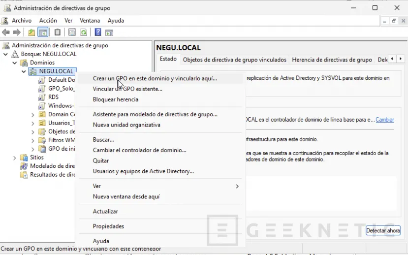Select the Modelado de dire… node
The height and width of the screenshot is (255, 408).
click(x=52, y=166)
